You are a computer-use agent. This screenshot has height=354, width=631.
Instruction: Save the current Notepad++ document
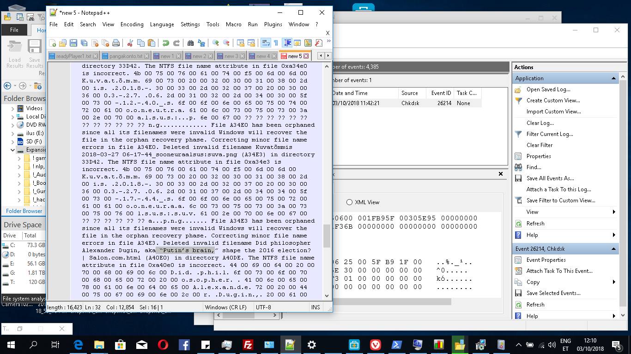(73, 43)
